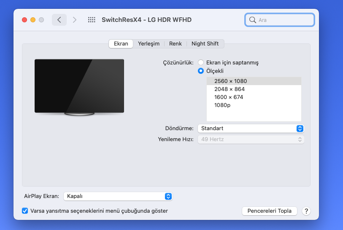The height and width of the screenshot is (230, 343).
Task: Minimize the window with the yellow button
Action: pyautogui.click(x=33, y=20)
